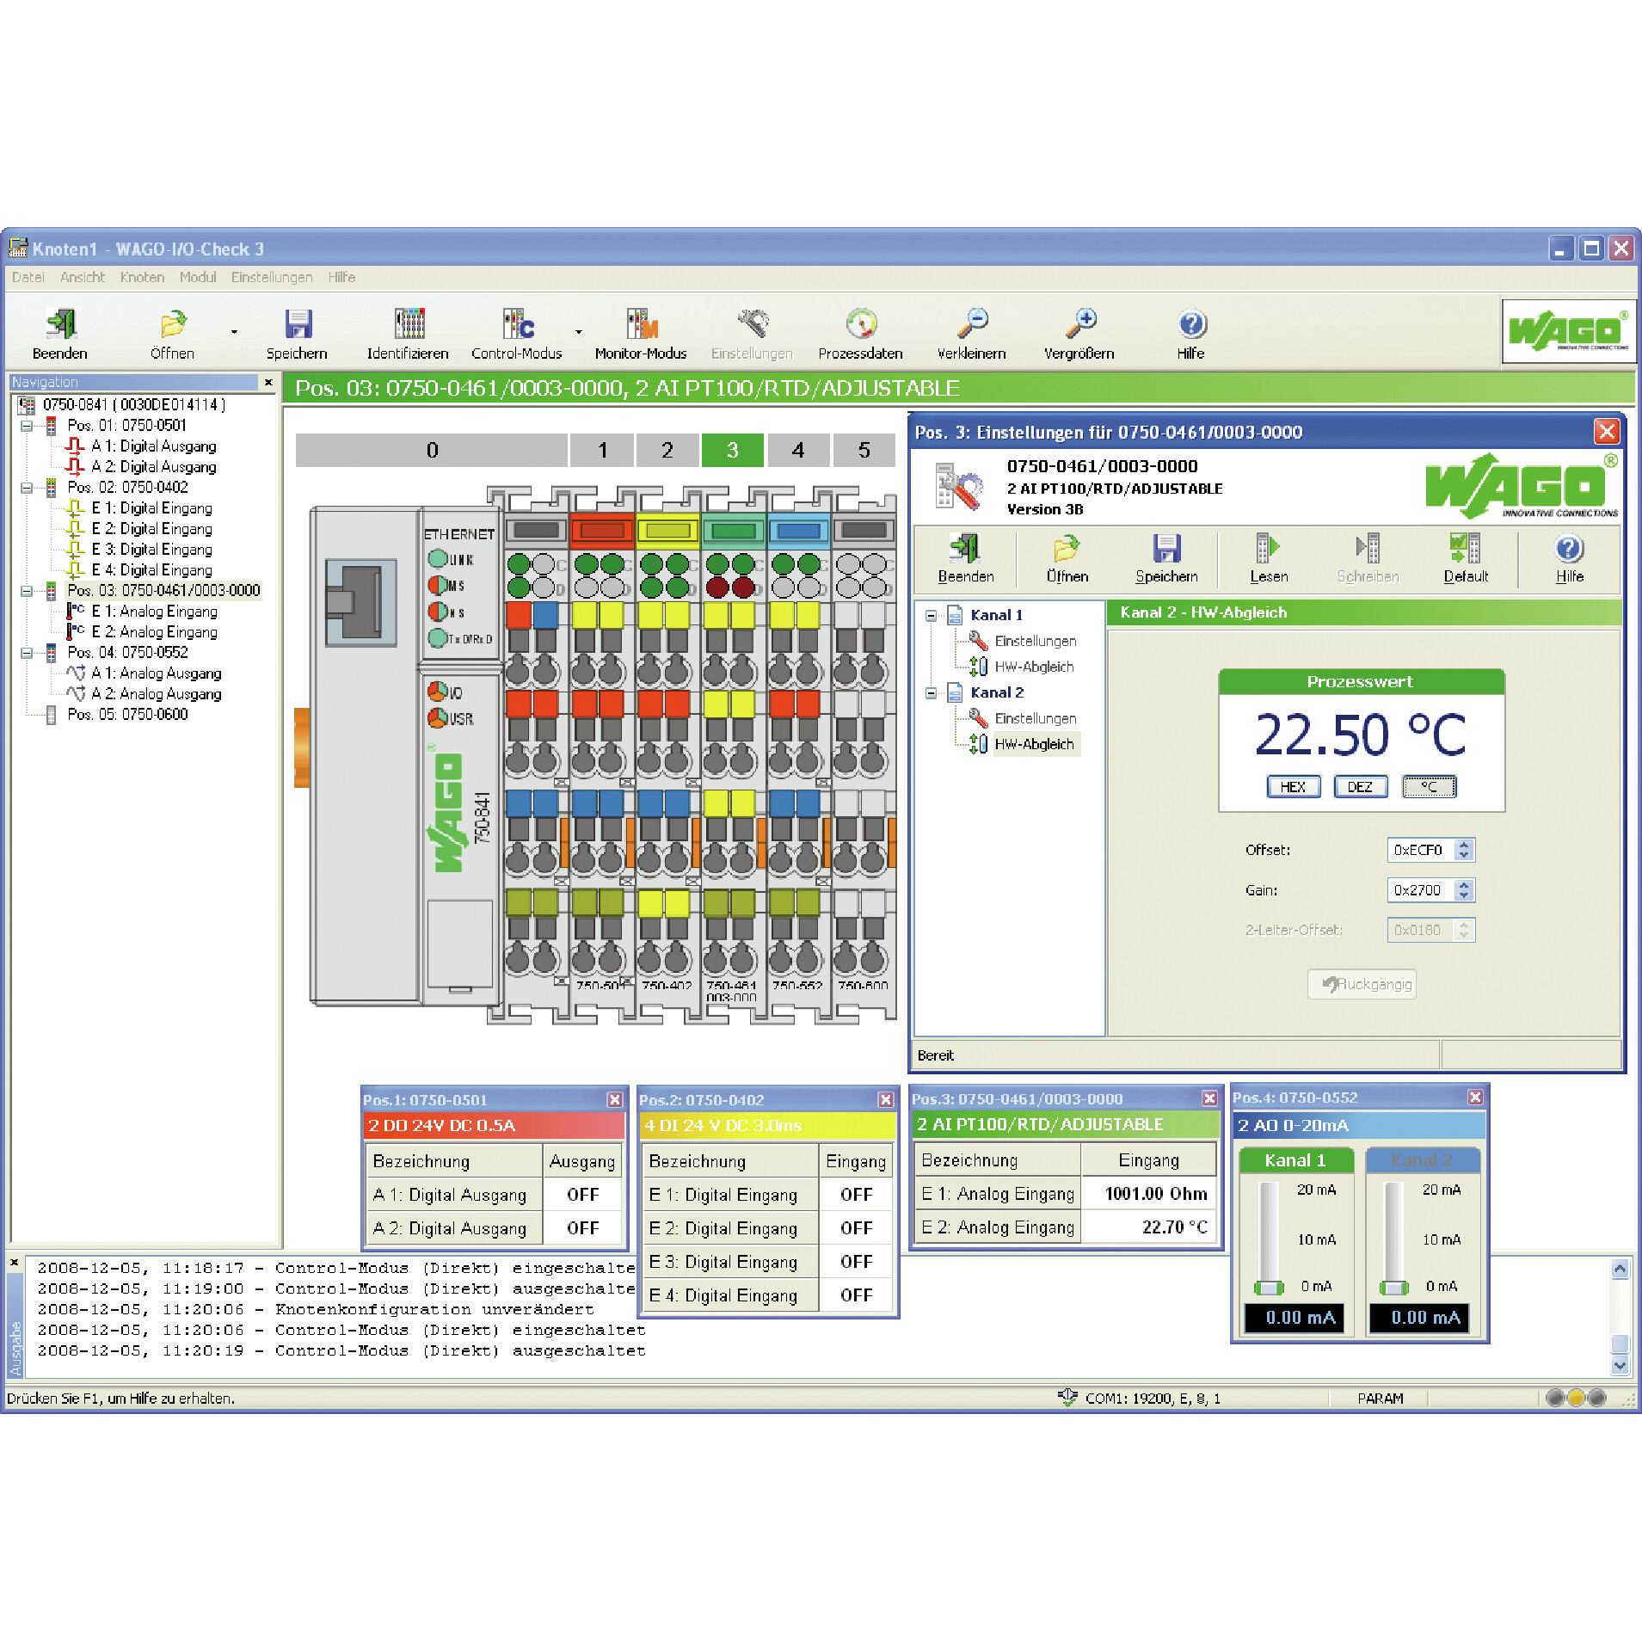
Task: Click Rückgängig in the HW-Abgleich panel
Action: (x=1362, y=984)
